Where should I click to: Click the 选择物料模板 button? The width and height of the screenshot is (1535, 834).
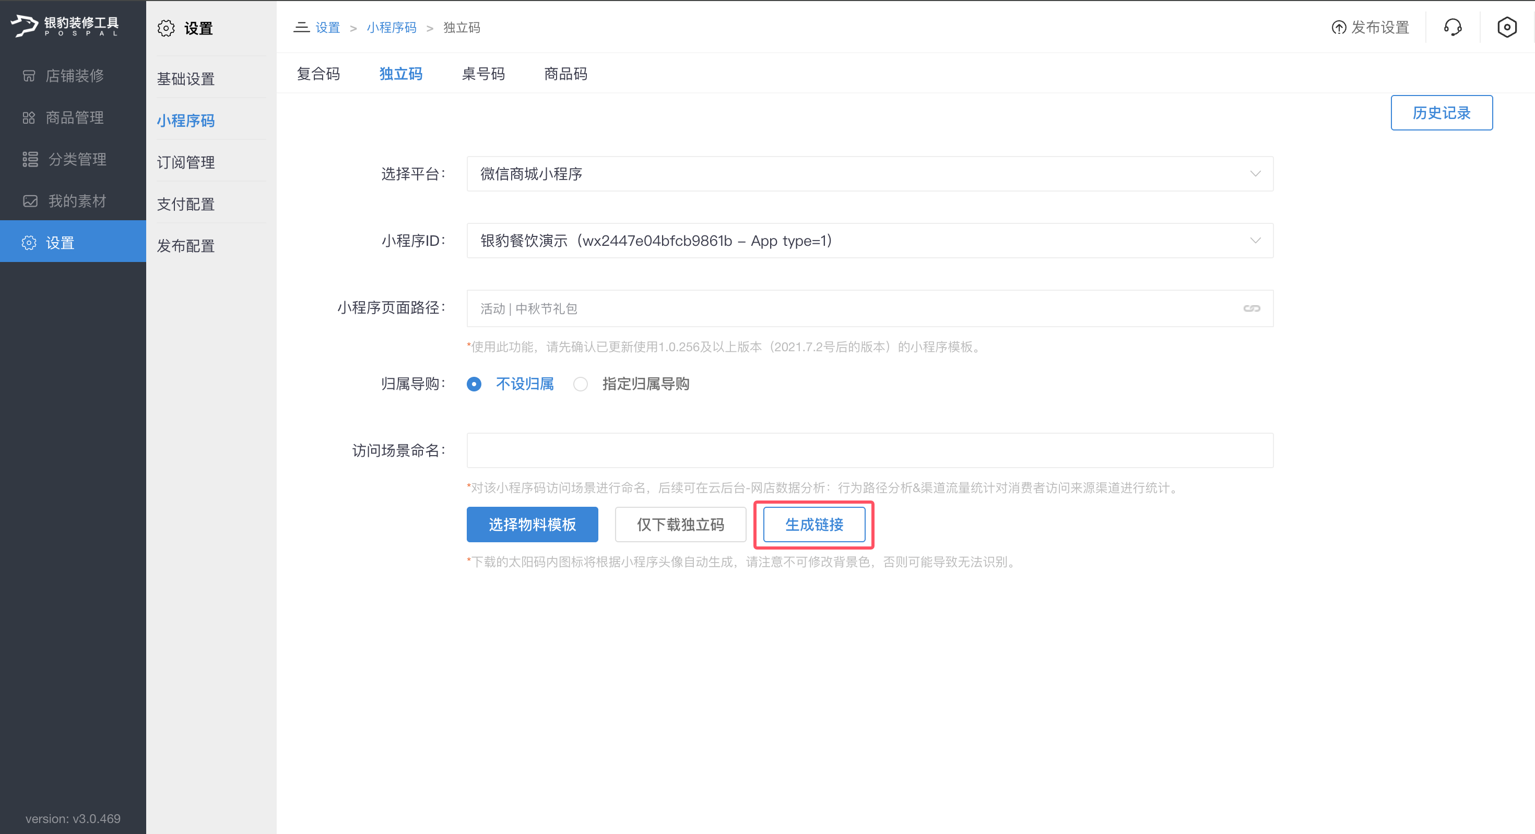[x=532, y=524]
